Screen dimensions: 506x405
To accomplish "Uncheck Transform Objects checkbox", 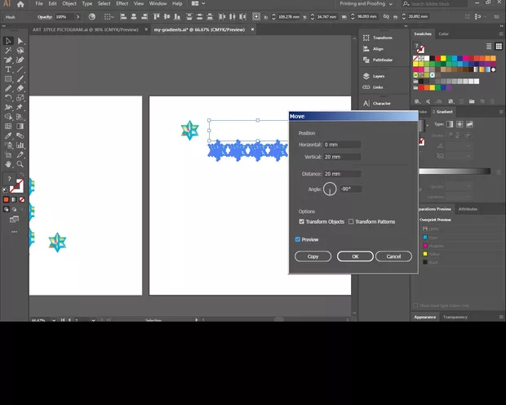I will point(302,221).
